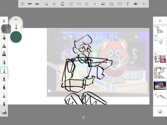
Task: Select the Flood Fill bucket tool
Action: [x=62, y=4]
